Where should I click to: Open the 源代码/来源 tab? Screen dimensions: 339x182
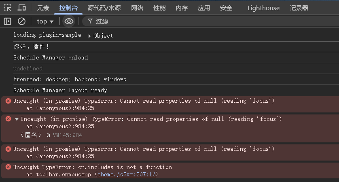(105, 8)
